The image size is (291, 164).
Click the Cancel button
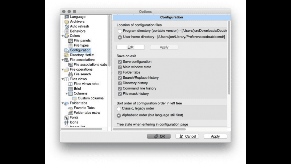pyautogui.click(x=187, y=136)
